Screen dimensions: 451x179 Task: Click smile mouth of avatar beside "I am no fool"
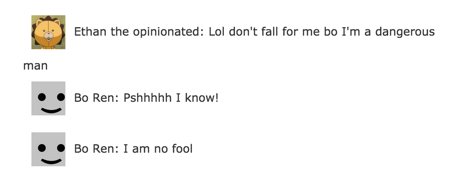(x=51, y=161)
